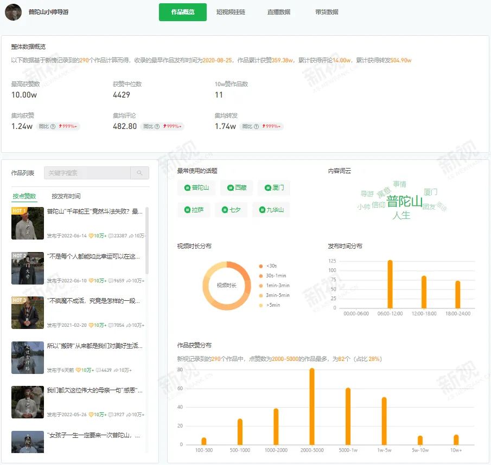Select the #七夕 topic tag
The width and height of the screenshot is (491, 465).
tap(231, 210)
